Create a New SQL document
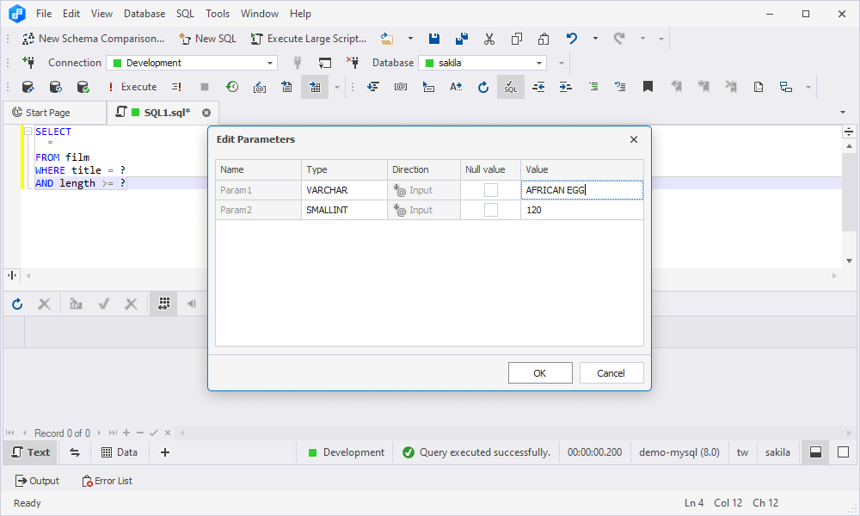This screenshot has width=860, height=516. tap(207, 39)
